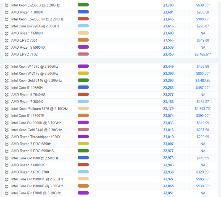Screen dimensions: 221x197
Task: Open the Intel Xeon E5-2698 v4 @ 2.20GHz link
Action: pyautogui.click(x=37, y=19)
